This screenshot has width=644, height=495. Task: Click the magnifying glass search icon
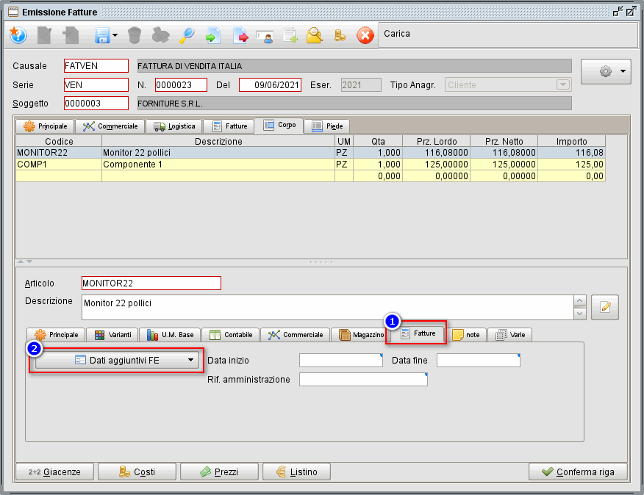tap(187, 35)
